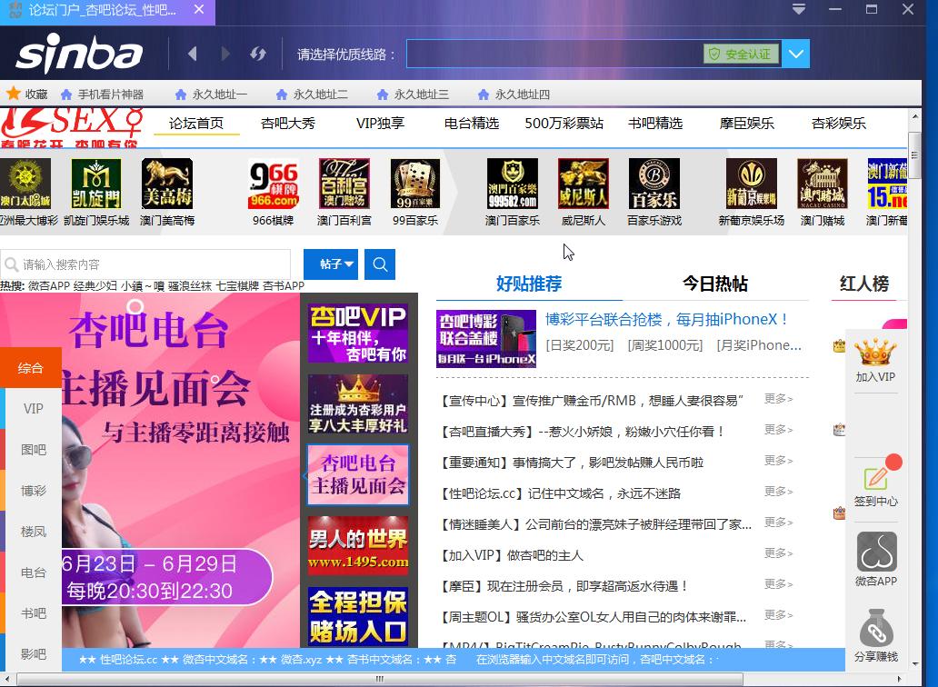The height and width of the screenshot is (687, 938).
Task: Click the 新葡京娱乐场 icon
Action: [752, 184]
